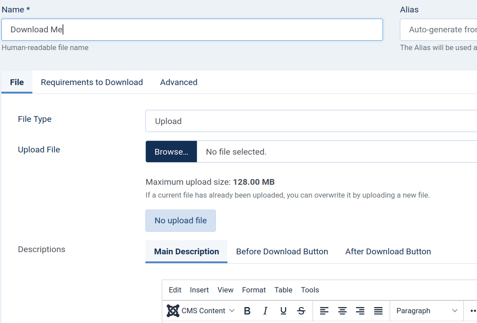
Task: Apply strikethrough formatting
Action: [x=301, y=311]
